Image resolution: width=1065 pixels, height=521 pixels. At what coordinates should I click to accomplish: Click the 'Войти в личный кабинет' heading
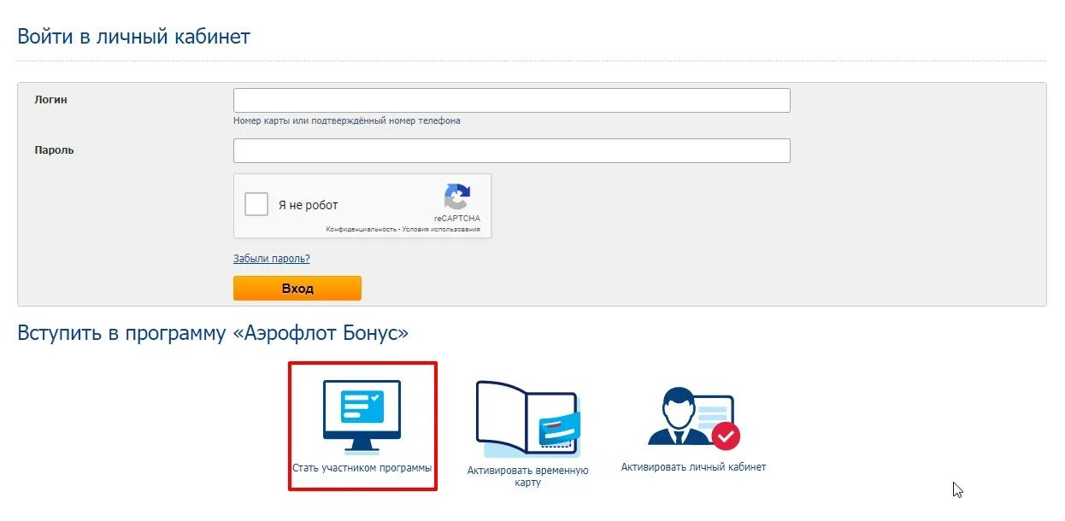pos(133,37)
